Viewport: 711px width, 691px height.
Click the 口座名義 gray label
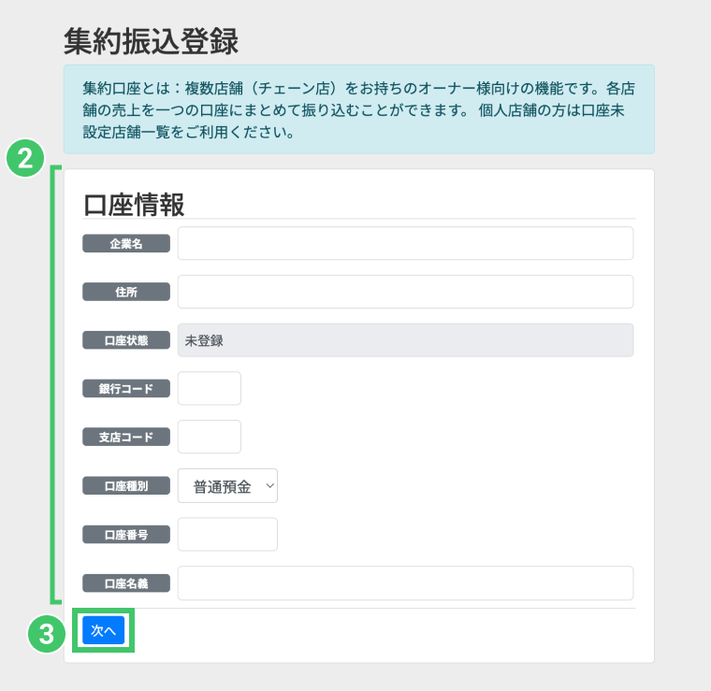(126, 583)
